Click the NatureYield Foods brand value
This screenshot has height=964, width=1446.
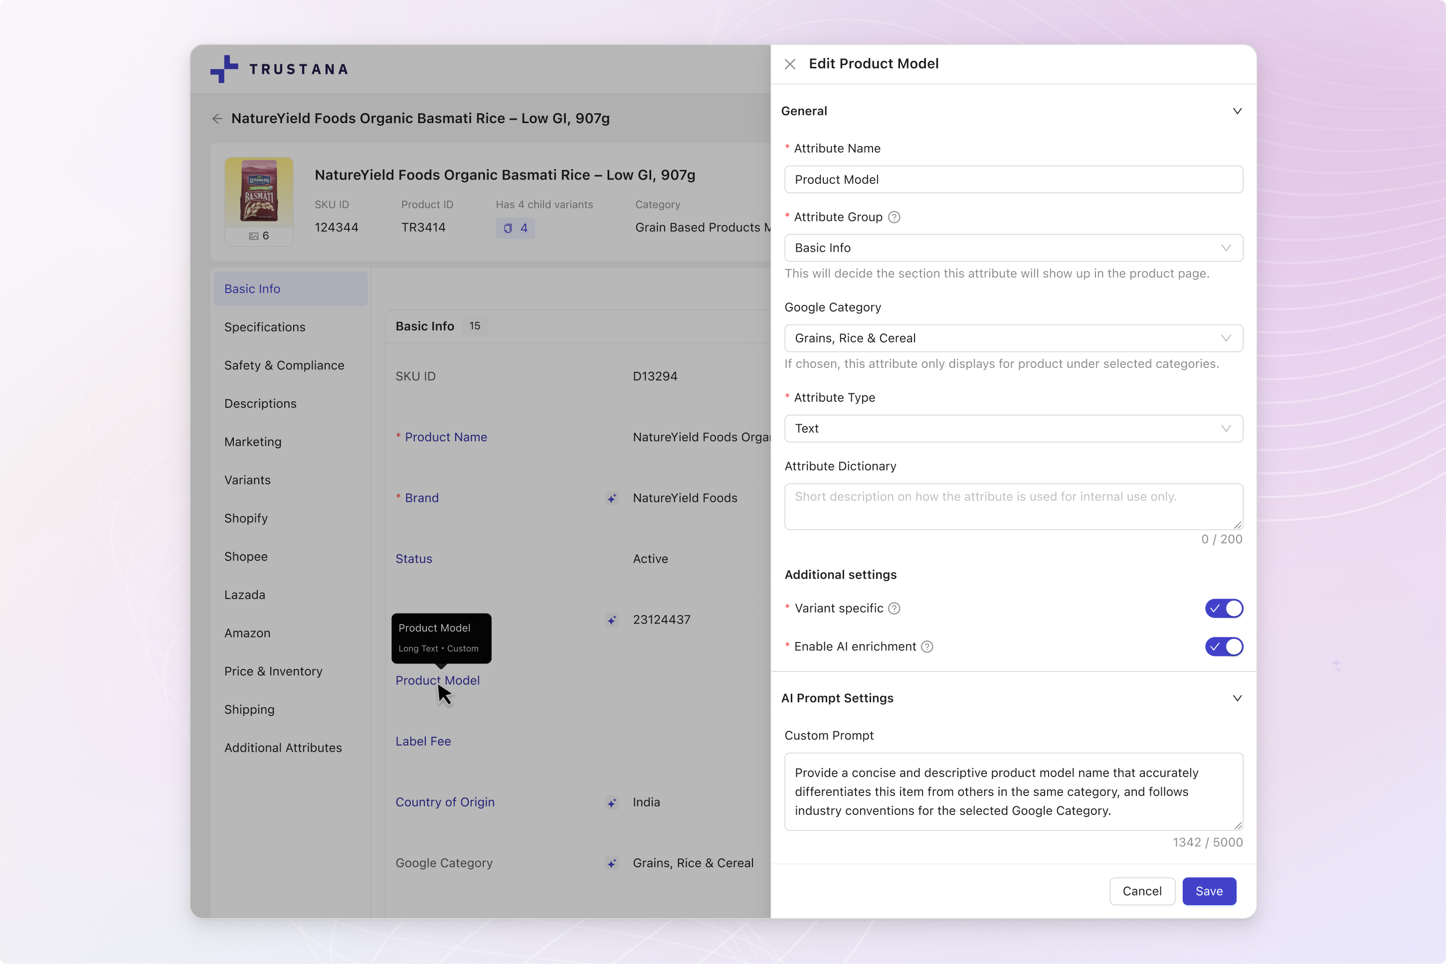pos(685,498)
